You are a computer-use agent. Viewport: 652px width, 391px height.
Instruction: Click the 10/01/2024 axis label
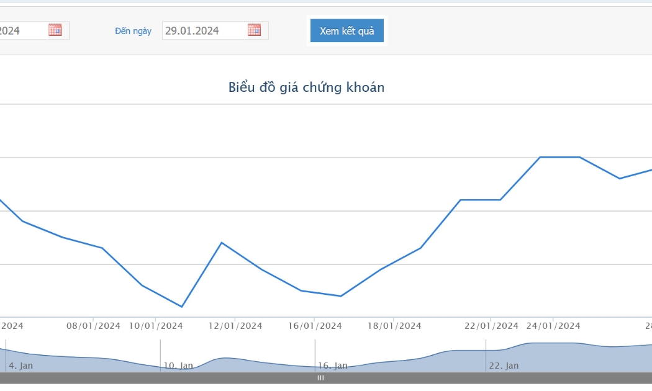[155, 326]
